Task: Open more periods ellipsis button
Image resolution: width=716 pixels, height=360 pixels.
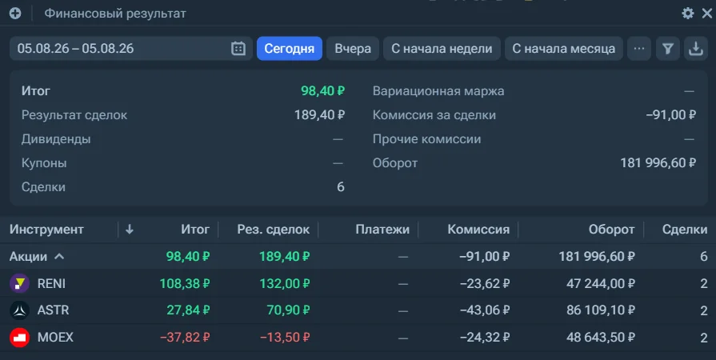Action: (639, 49)
